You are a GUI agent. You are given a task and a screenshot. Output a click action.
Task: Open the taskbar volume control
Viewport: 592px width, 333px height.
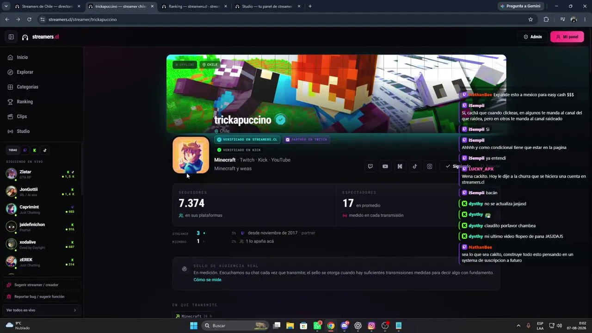tap(559, 326)
